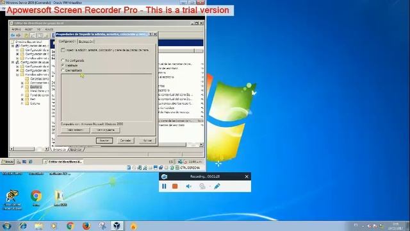
Task: Switch to the Extendido view tab
Action: click(60, 150)
